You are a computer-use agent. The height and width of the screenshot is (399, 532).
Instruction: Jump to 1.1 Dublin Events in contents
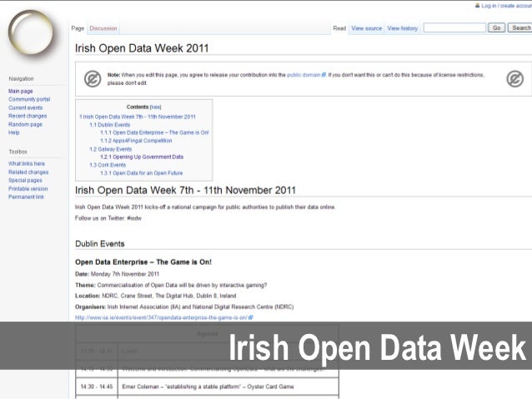(109, 125)
